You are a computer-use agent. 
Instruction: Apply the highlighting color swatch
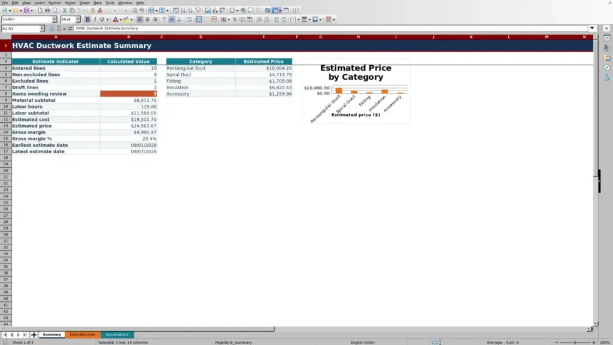pyautogui.click(x=126, y=20)
